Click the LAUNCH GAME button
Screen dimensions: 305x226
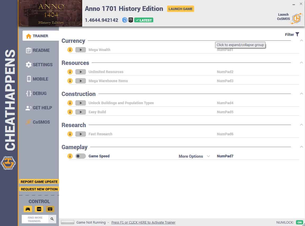coord(180,9)
